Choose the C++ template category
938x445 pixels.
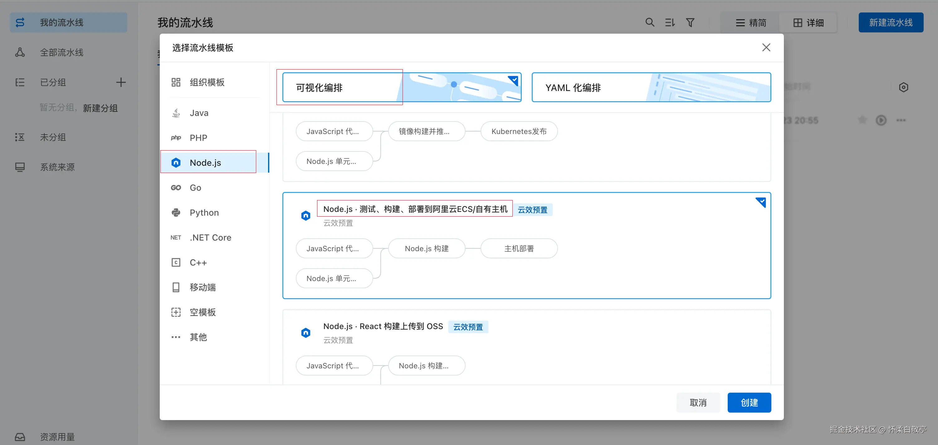[215, 262]
